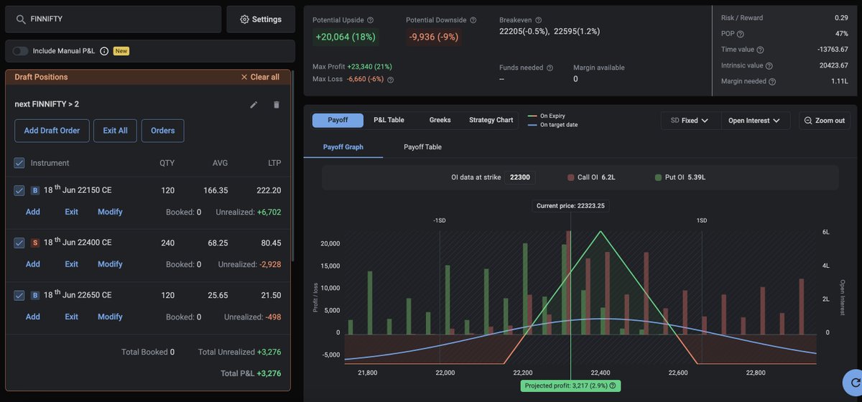Viewport: 862px width, 402px height.
Task: Click the Time value help icon
Action: click(760, 50)
